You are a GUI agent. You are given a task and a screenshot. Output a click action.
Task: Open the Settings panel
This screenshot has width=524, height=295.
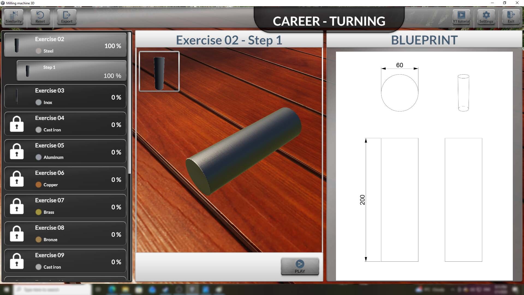point(486,17)
